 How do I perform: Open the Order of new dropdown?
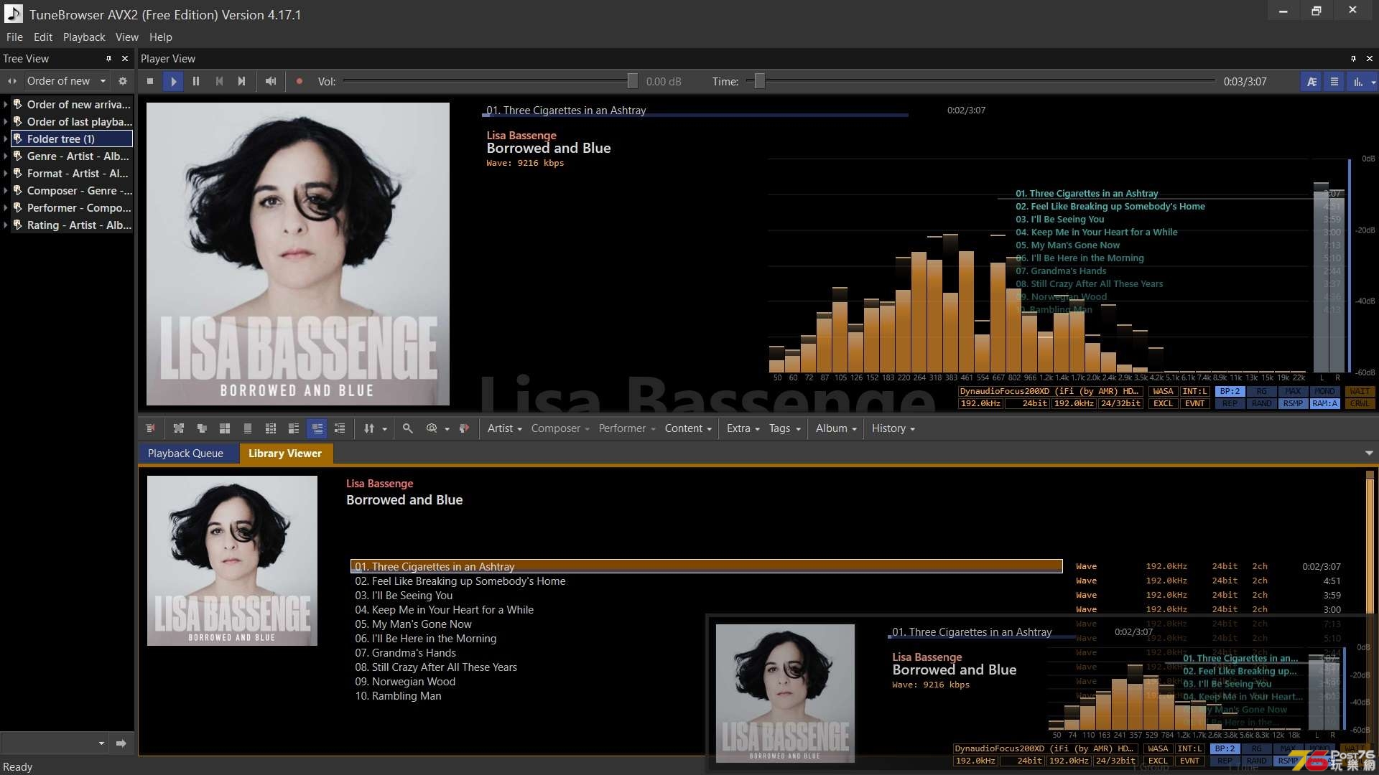[67, 81]
